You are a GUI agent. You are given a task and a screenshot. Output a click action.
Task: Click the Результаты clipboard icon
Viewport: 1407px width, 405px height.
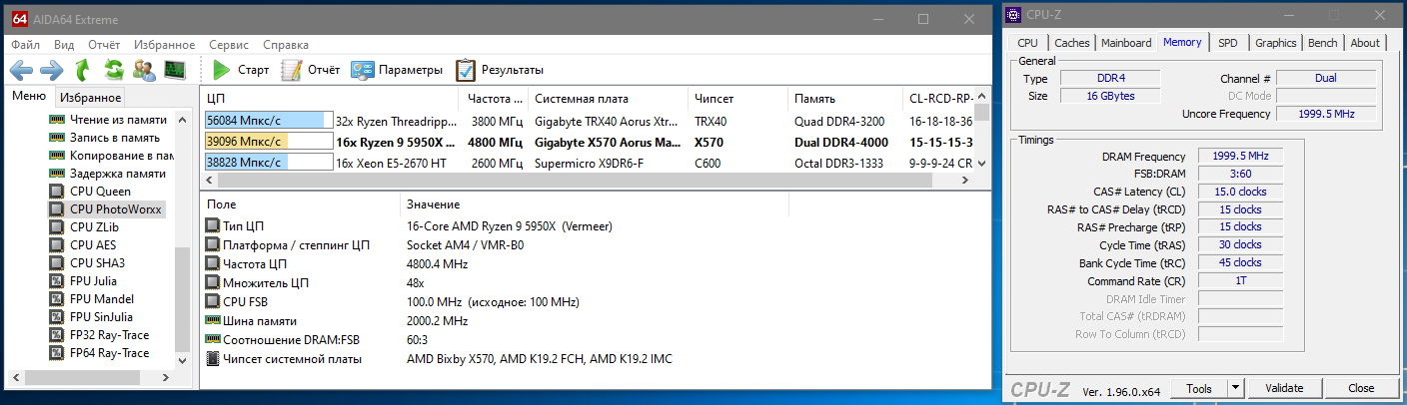[x=466, y=70]
